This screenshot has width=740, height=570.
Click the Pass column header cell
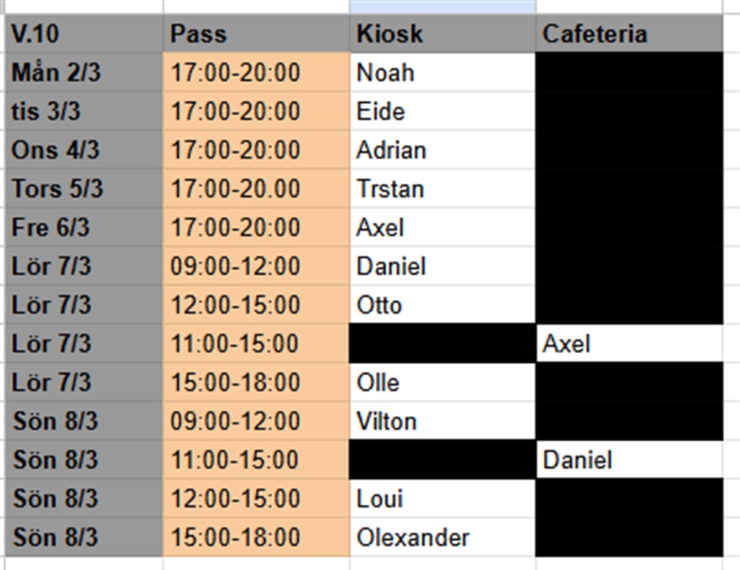(x=256, y=34)
